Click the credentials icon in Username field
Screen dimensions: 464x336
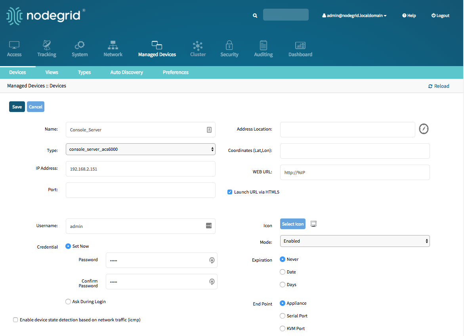tap(209, 226)
